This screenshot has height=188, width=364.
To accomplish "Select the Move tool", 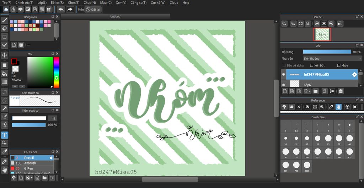I will point(4,55).
